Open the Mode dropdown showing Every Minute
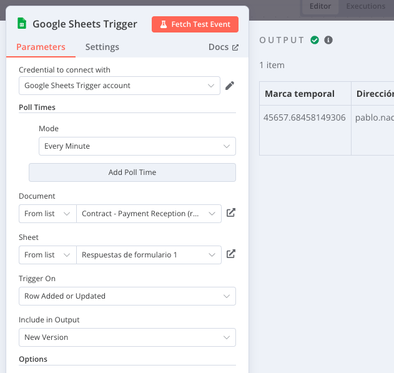Viewport: 394px width, 373px height. pyautogui.click(x=137, y=146)
